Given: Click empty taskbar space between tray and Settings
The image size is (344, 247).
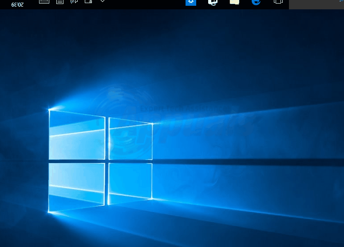Looking at the screenshot, I should [146, 4].
